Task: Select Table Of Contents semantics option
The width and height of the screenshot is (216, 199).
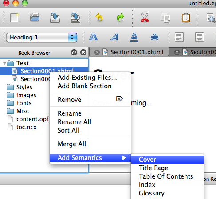Action: 167,176
